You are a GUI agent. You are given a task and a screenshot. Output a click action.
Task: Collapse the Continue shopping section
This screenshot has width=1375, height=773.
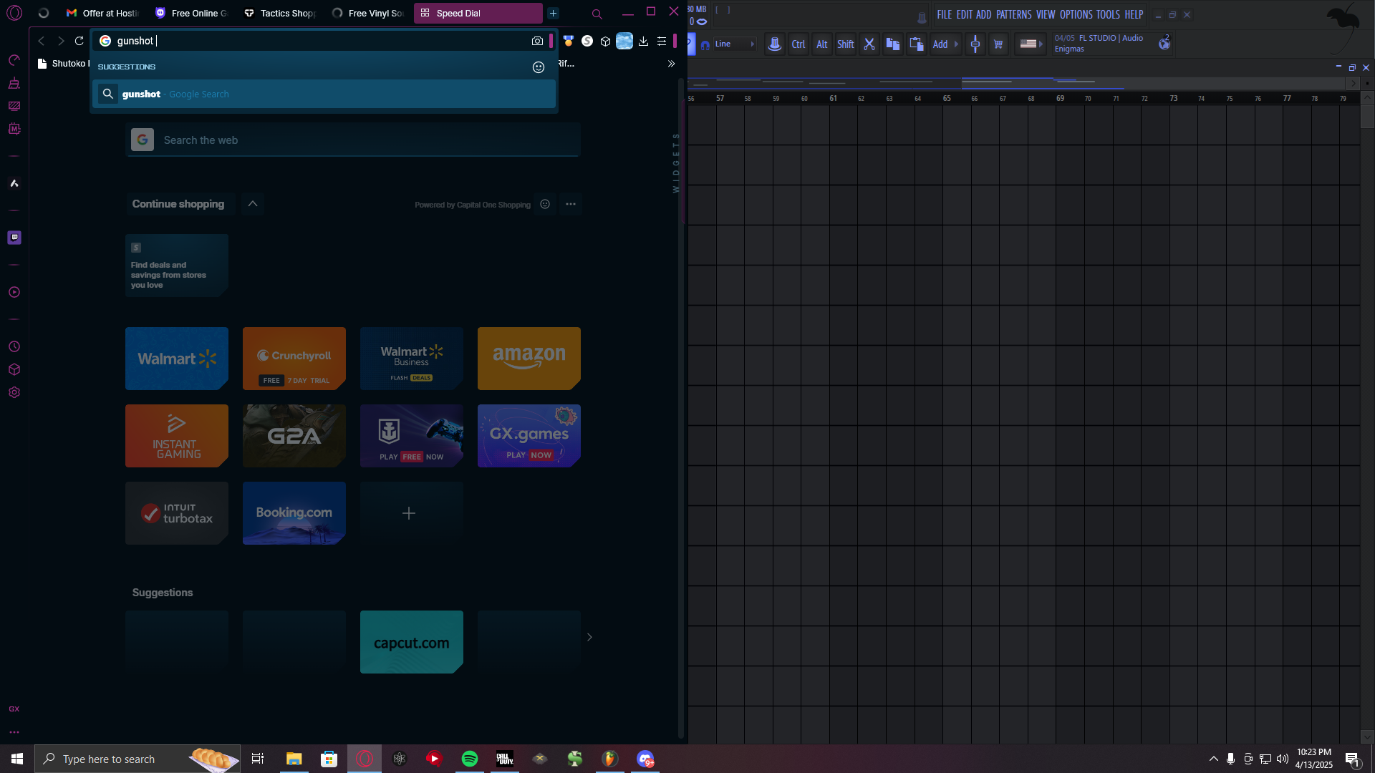pos(253,204)
